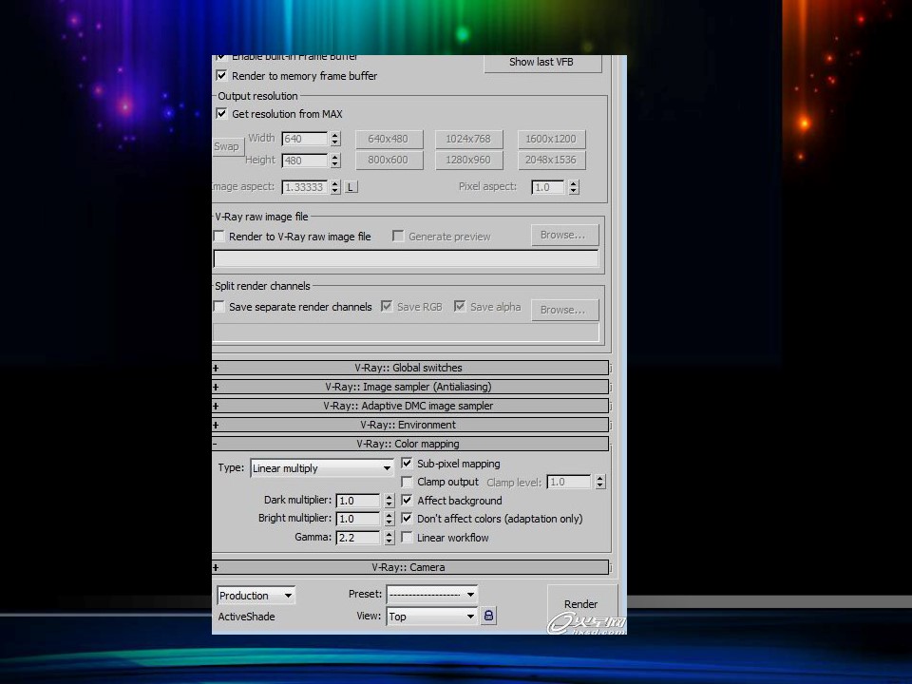Choose the 2048x1536 resolution preset
The width and height of the screenshot is (912, 684).
point(551,160)
